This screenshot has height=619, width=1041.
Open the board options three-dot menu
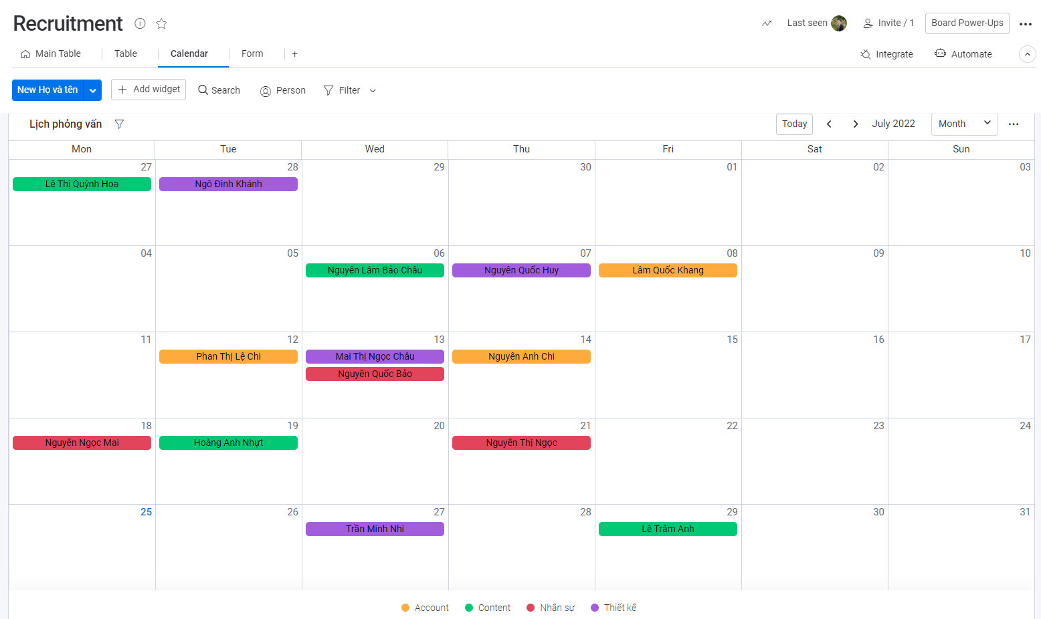pyautogui.click(x=1025, y=24)
